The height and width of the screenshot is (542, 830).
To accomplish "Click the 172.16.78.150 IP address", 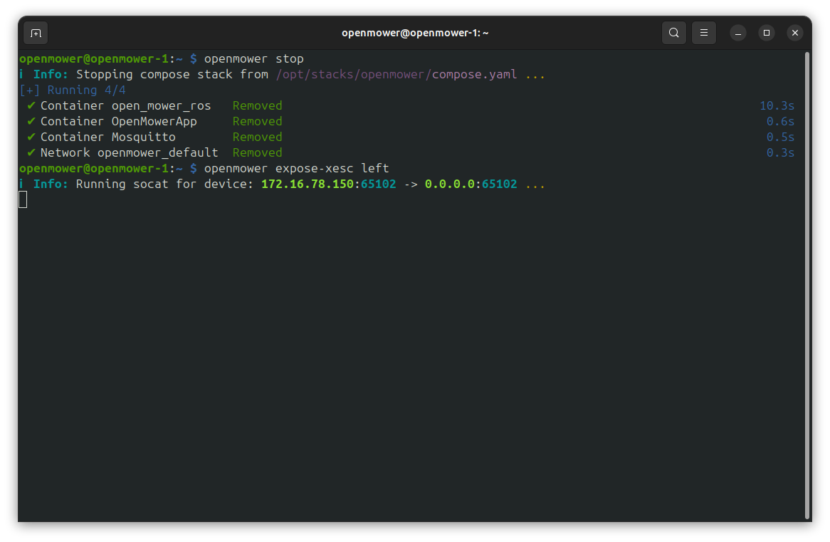I will pyautogui.click(x=307, y=184).
